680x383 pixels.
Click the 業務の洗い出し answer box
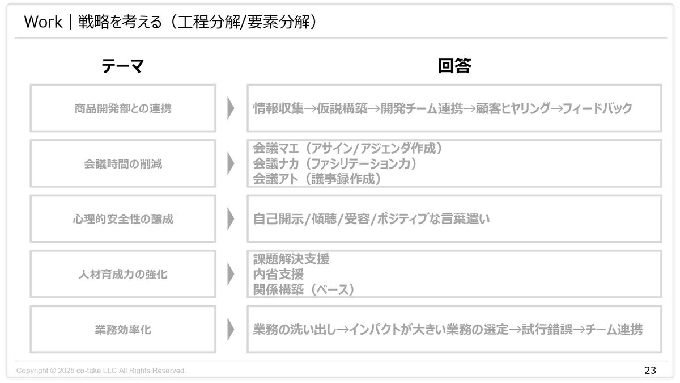(x=454, y=329)
